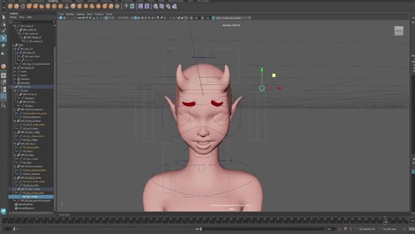Open the viewport Lighting menu
The width and height of the screenshot is (415, 234).
pyautogui.click(x=80, y=14)
